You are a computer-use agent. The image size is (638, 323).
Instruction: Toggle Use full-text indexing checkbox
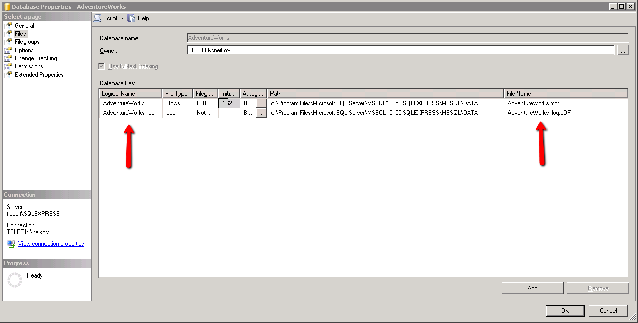coord(101,66)
